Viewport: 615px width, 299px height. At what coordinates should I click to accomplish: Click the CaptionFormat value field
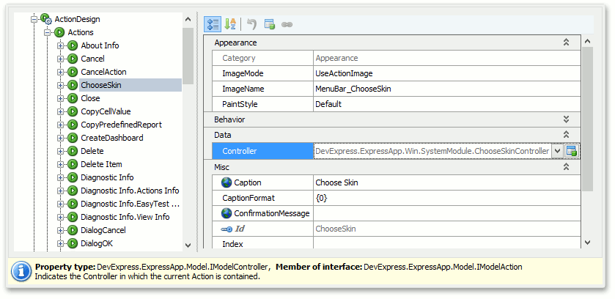click(446, 198)
